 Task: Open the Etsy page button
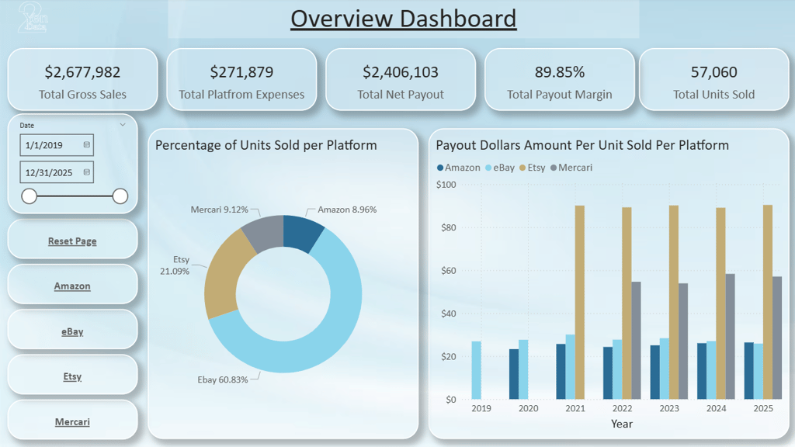point(72,376)
